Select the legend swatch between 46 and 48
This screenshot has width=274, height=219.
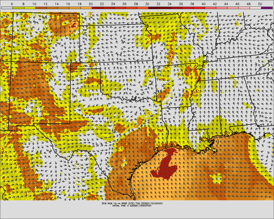pos(244,8)
